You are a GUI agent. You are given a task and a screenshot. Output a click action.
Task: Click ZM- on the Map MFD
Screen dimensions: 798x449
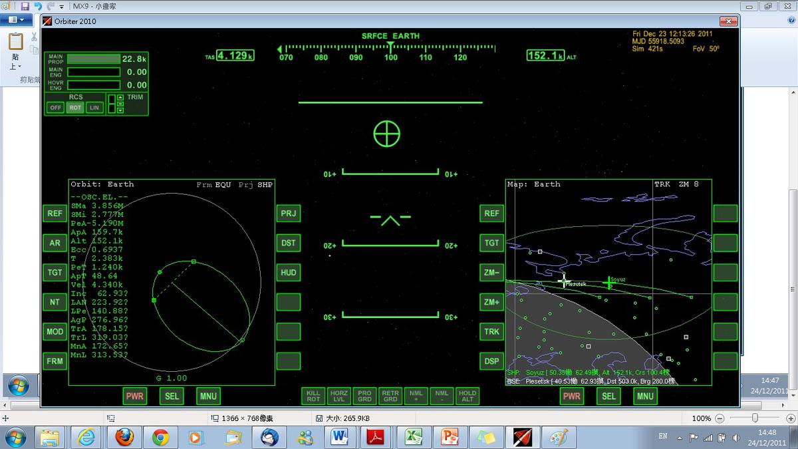click(x=491, y=272)
